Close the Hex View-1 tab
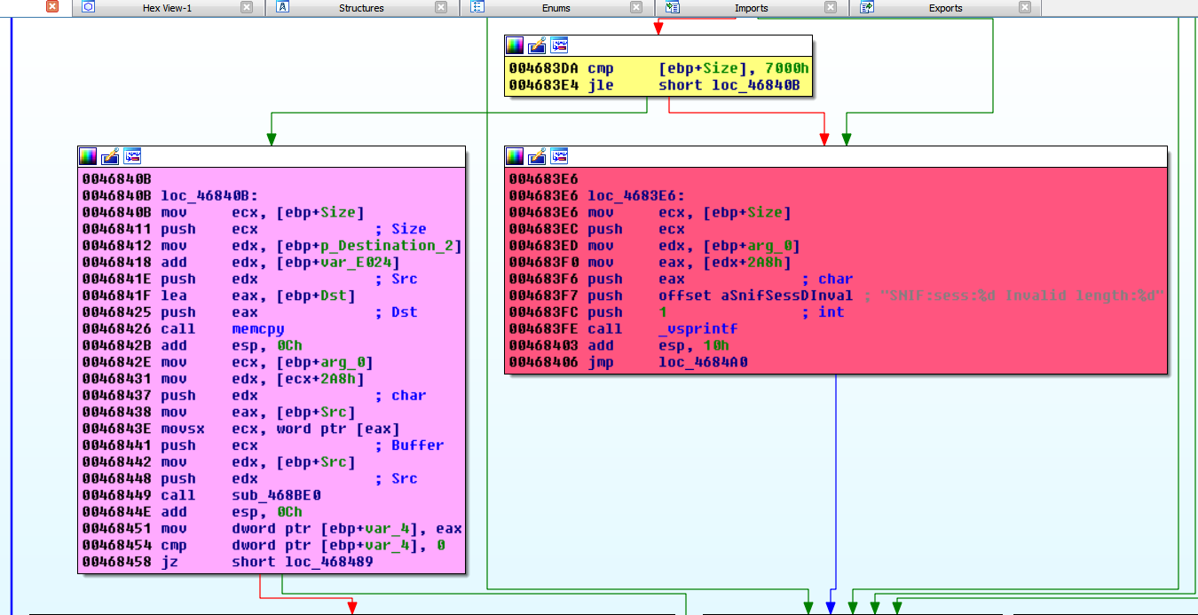Viewport: 1198px width, 615px height. [247, 8]
